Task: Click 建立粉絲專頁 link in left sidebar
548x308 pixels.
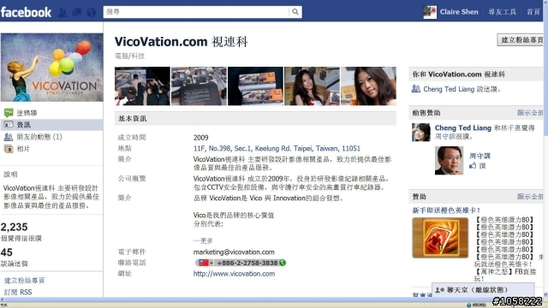Action: 25,281
